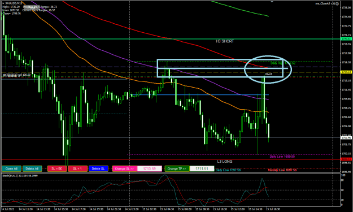The image size is (353, 212).
Task: Click the blue Delete SL button
Action: (98, 168)
